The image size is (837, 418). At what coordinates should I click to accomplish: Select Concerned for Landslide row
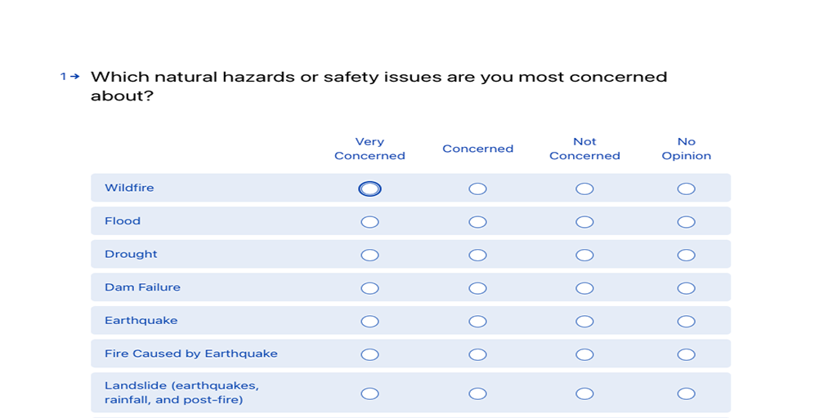point(477,394)
